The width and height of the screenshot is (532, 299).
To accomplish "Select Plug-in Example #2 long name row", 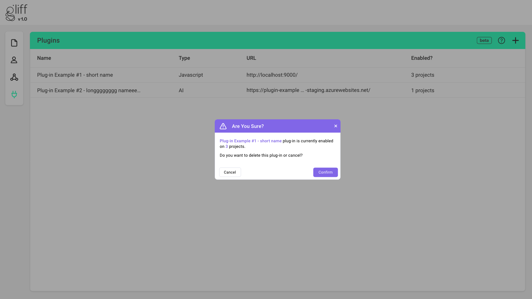I will coord(277,90).
